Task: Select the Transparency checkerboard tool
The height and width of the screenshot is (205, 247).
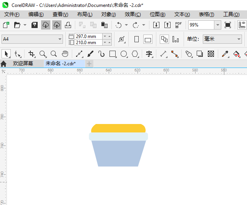Action: (x=211, y=54)
